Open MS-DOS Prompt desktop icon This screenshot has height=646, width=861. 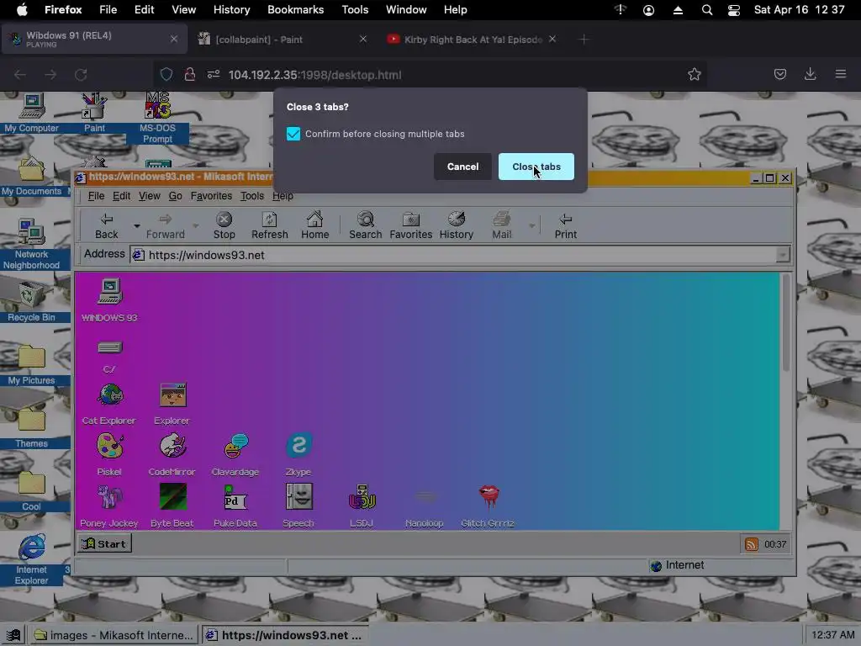[157, 118]
